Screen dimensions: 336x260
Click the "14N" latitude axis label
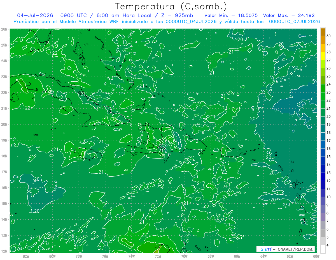click(x=4, y=219)
